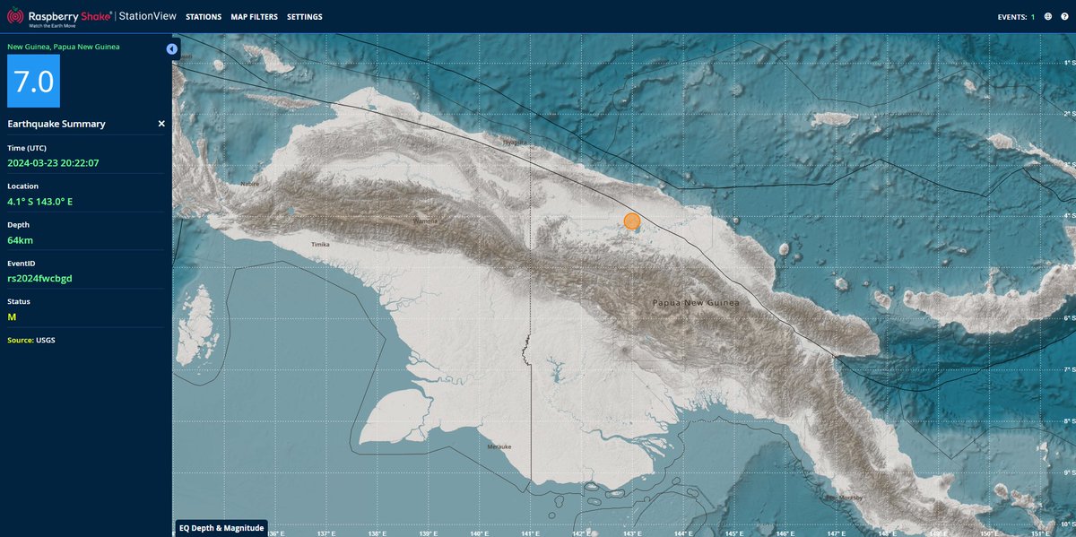The image size is (1076, 537).
Task: Click the event time 2024-03-23 20:22:07
Action: tap(53, 163)
